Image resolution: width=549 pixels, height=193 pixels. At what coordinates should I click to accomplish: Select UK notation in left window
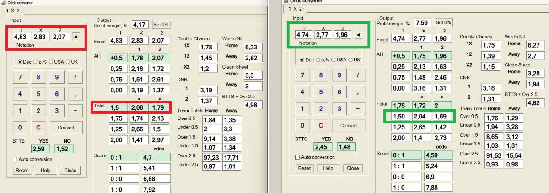click(x=71, y=62)
